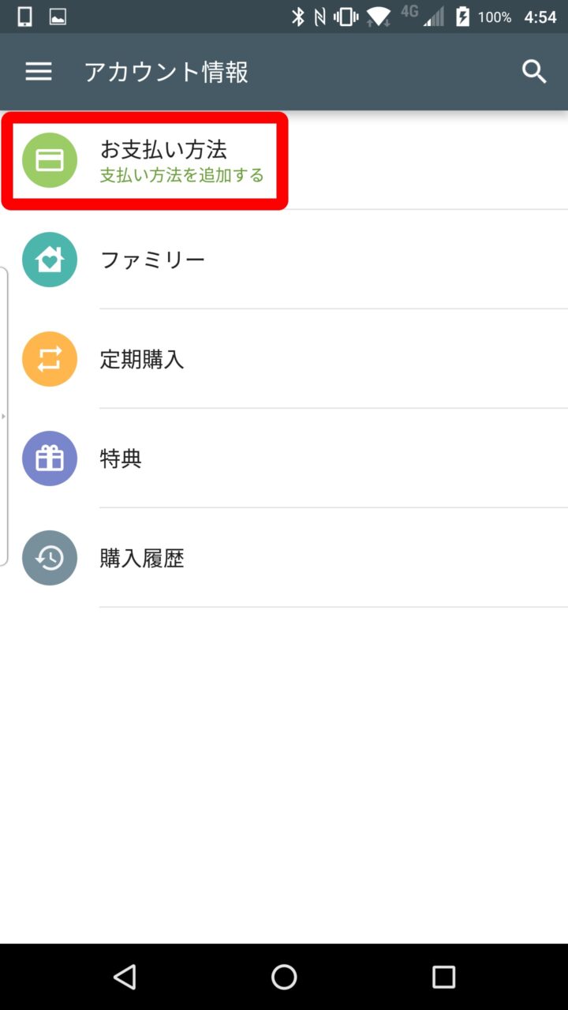Tap the teal Family house icon
Viewport: 568px width, 1010px height.
pos(50,260)
